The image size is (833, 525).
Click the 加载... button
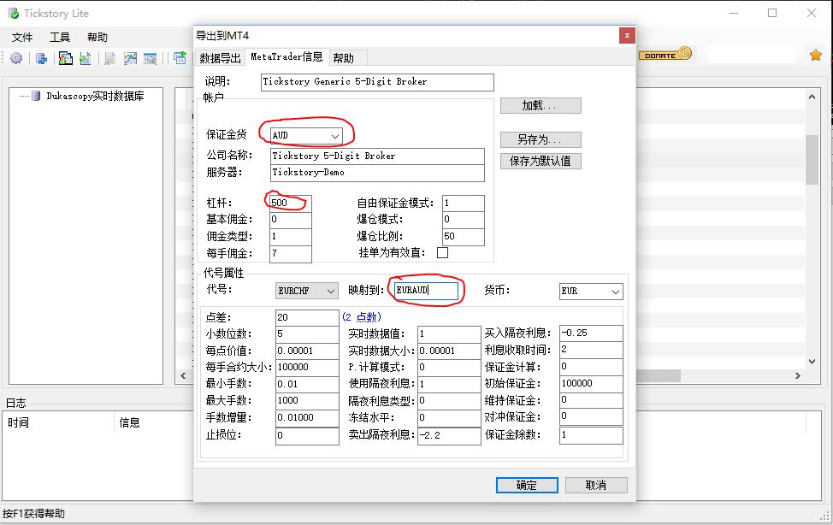tap(541, 106)
